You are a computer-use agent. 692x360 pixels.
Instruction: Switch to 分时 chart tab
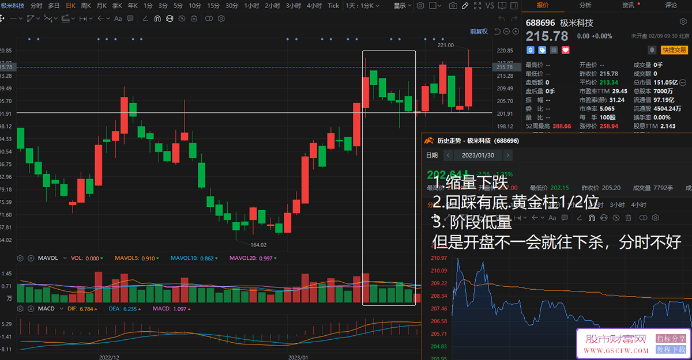coord(36,6)
